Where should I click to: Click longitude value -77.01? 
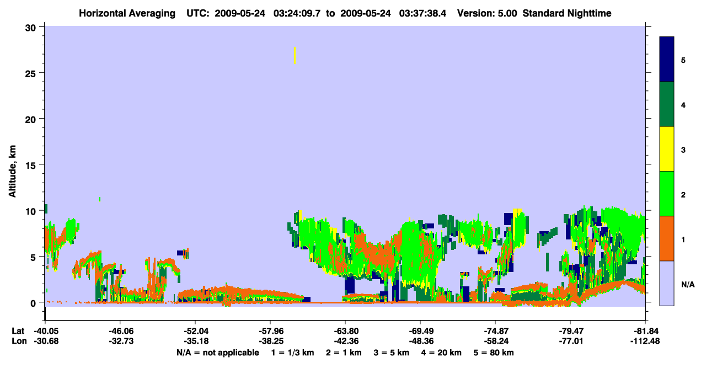coord(570,341)
